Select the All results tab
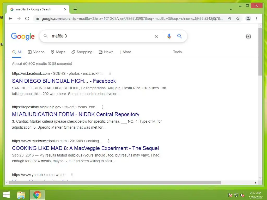Screen dimensions: 267x200 pyautogui.click(x=17, y=52)
